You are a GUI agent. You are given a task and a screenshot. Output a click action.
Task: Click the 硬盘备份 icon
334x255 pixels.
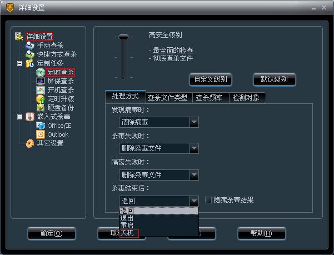pos(40,108)
